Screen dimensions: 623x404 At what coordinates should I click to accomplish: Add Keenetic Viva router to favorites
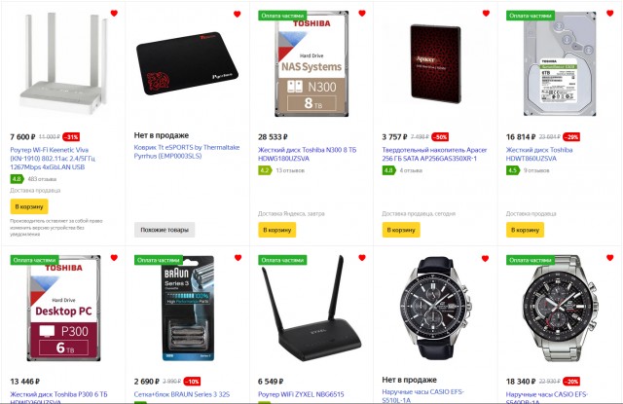click(x=115, y=13)
